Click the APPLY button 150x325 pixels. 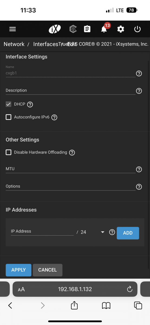click(18, 270)
